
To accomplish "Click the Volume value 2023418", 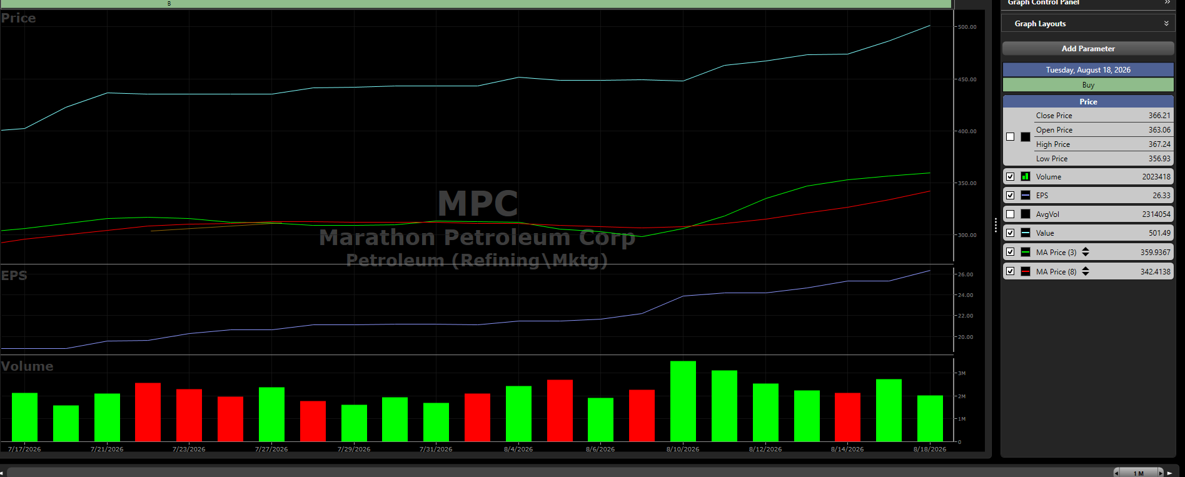I will point(1156,177).
